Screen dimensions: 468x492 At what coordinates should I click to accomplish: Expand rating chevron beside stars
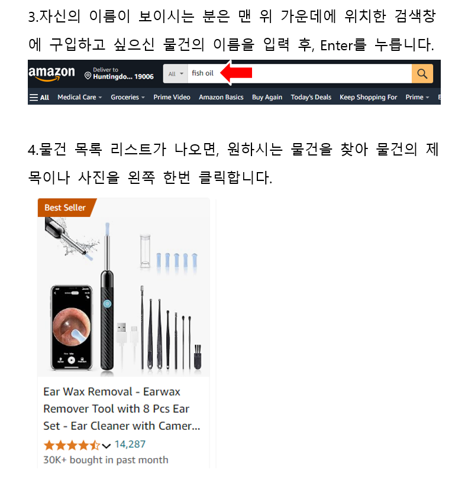click(x=106, y=445)
